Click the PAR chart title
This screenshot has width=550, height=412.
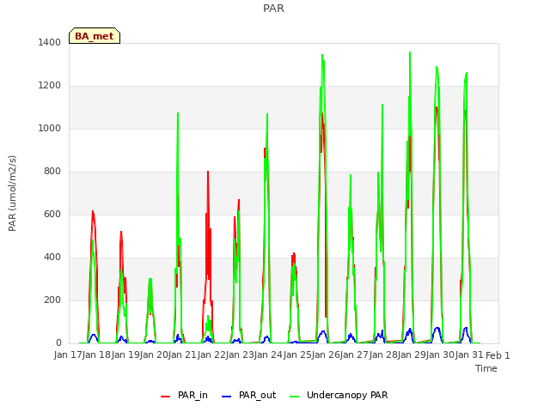(x=273, y=8)
